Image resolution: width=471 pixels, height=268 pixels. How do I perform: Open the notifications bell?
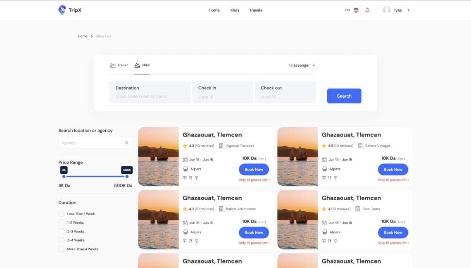367,10
